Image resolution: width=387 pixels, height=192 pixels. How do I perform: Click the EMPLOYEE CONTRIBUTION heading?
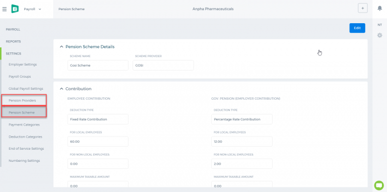click(x=89, y=98)
